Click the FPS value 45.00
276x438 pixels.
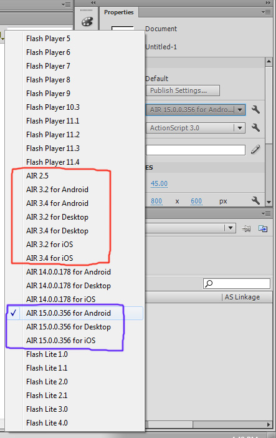tap(159, 183)
